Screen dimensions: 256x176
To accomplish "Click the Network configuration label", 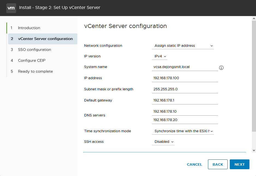I will click(103, 46).
